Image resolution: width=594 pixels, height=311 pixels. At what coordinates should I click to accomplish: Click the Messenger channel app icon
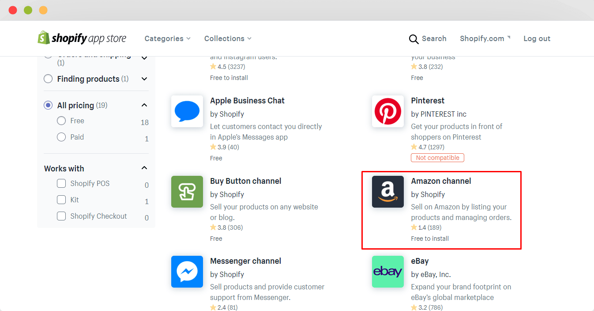point(187,272)
